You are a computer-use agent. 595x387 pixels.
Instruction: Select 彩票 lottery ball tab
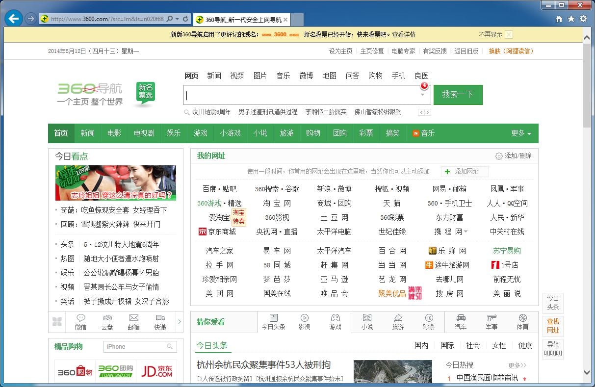click(429, 322)
